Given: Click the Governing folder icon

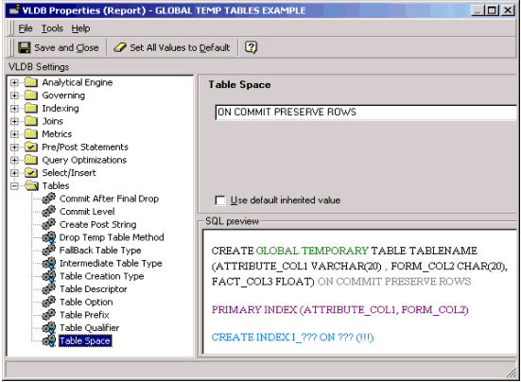Looking at the screenshot, I should pos(31,95).
